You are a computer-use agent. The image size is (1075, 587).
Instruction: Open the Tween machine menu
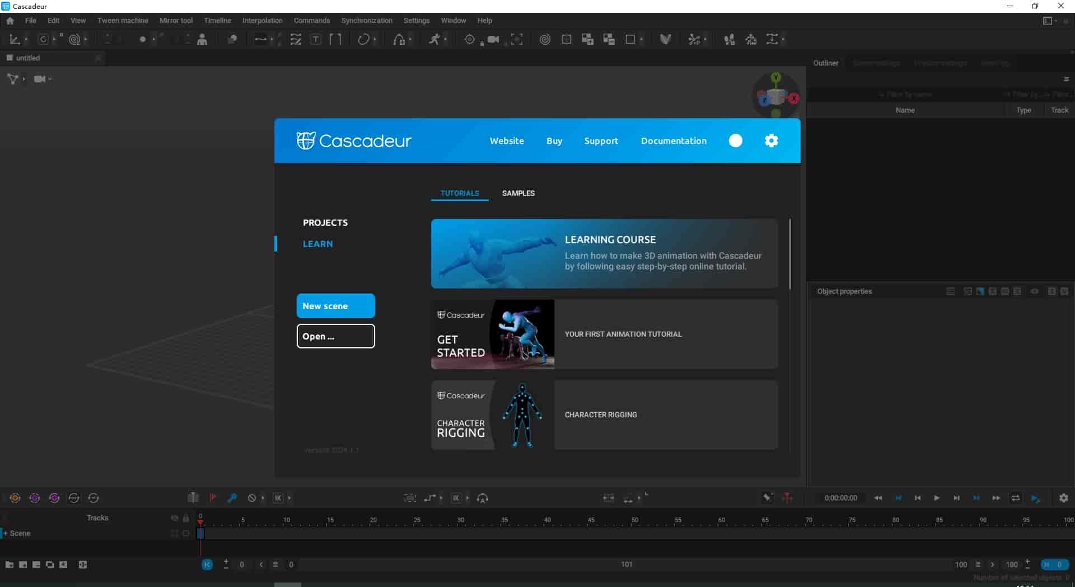[x=123, y=21]
